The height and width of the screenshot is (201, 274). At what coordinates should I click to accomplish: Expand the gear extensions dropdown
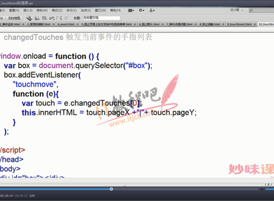coord(141,11)
